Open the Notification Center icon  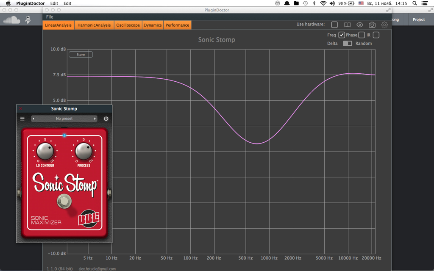[424, 3]
